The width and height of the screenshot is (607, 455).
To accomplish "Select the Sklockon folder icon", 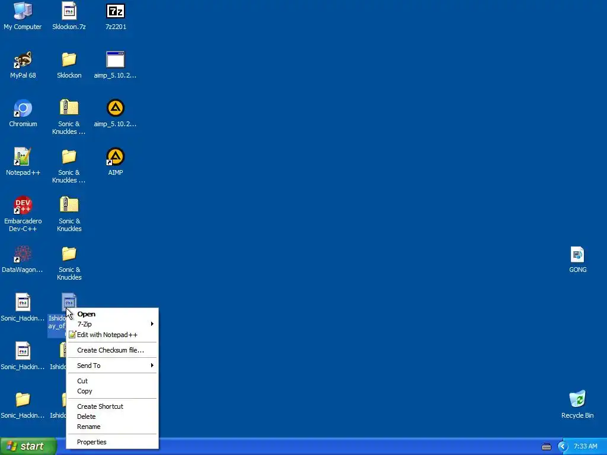I will (x=69, y=65).
